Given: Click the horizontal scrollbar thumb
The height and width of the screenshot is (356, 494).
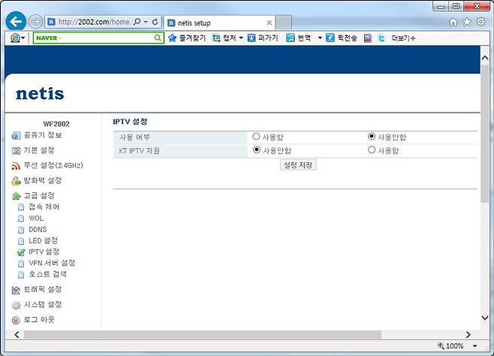Looking at the screenshot, I should [203, 334].
